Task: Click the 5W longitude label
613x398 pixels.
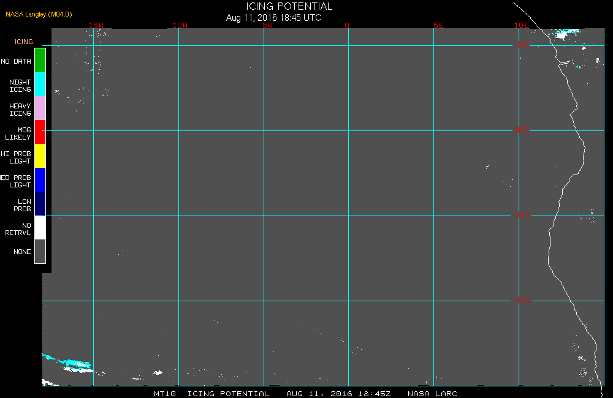Action: [x=268, y=25]
